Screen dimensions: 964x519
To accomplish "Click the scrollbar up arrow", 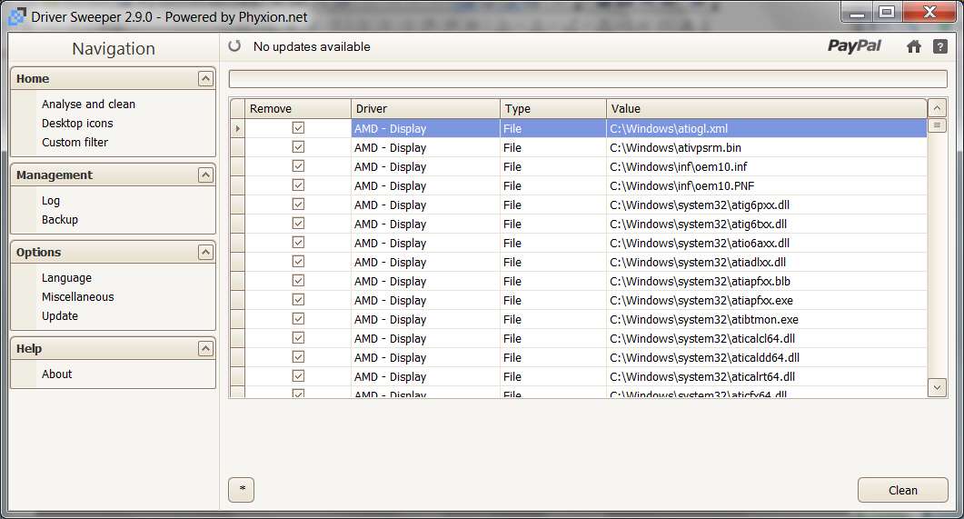I will 937,108.
